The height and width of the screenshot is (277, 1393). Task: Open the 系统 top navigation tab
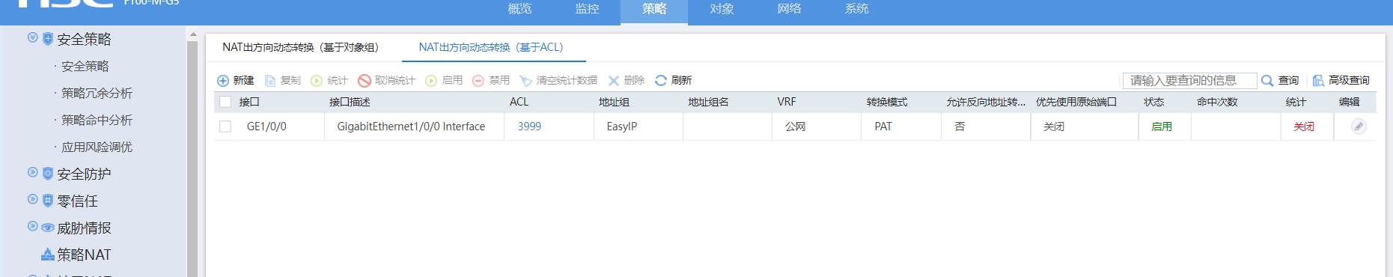tap(856, 9)
